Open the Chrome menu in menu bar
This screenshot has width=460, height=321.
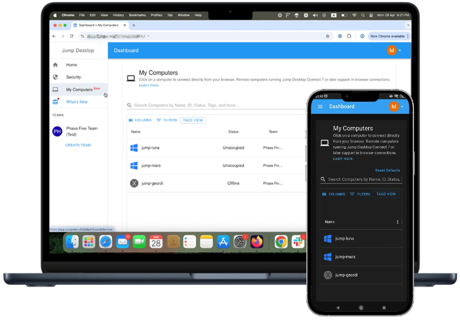click(x=68, y=15)
